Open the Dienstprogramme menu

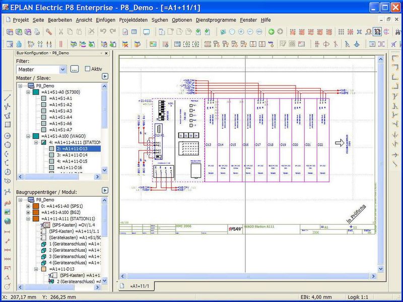[x=216, y=20]
